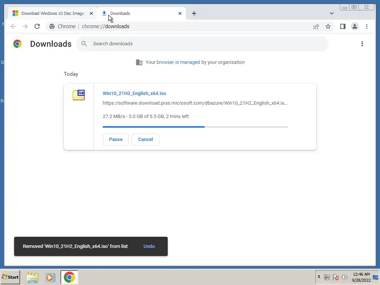
Task: Click the organization building icon
Action: pyautogui.click(x=139, y=62)
